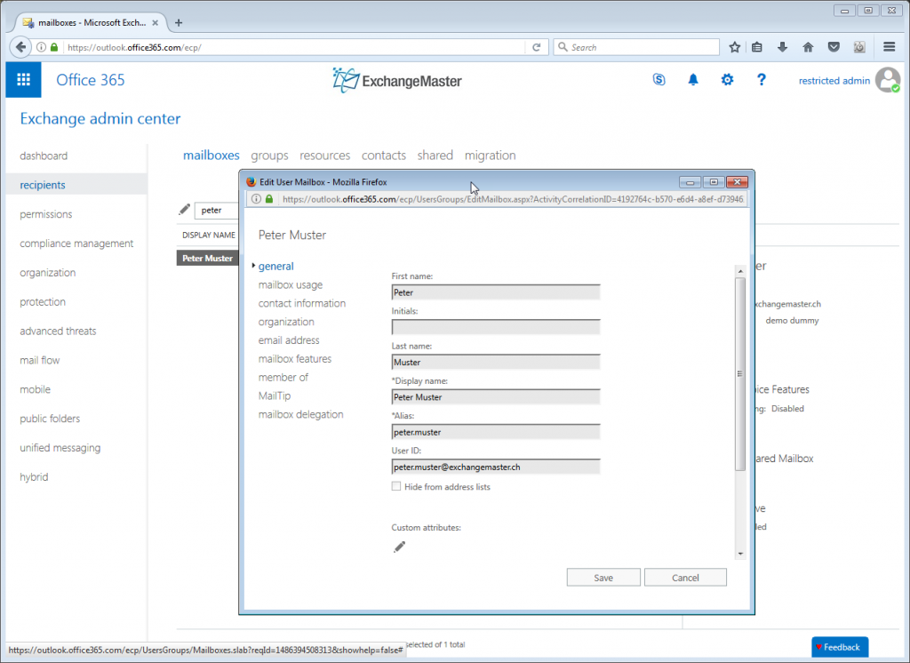The height and width of the screenshot is (663, 910).
Task: Close the mailboxes browser tab
Action: pos(155,22)
